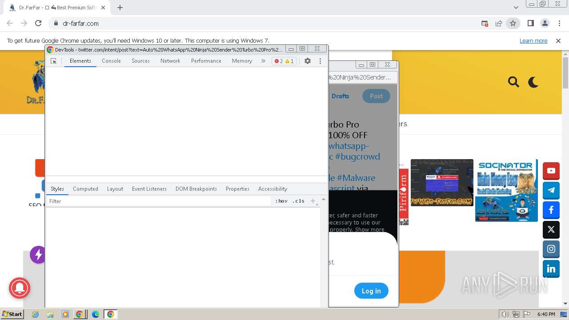Image resolution: width=569 pixels, height=320 pixels.
Task: Open the Chrome three-dot menu
Action: click(x=559, y=24)
